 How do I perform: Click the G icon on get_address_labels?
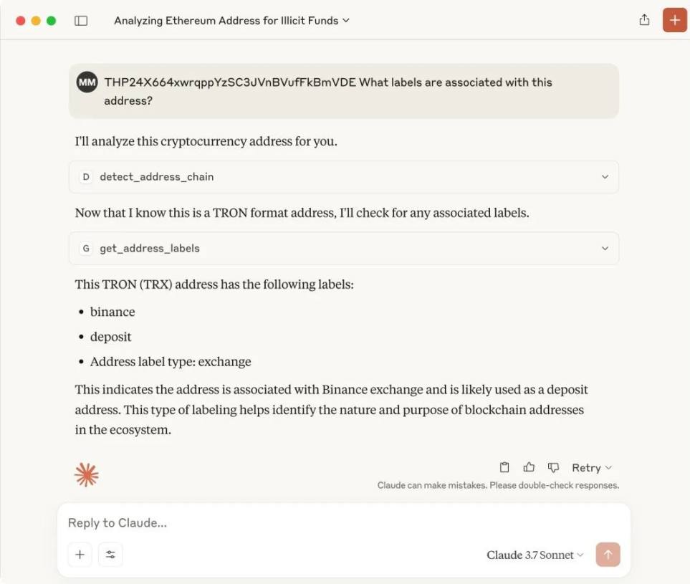point(86,249)
